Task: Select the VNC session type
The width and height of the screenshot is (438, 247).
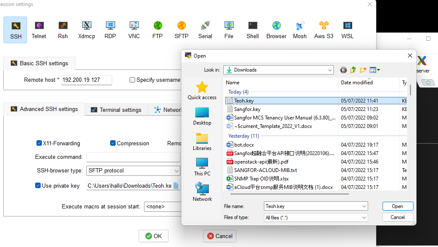Action: 134,30
